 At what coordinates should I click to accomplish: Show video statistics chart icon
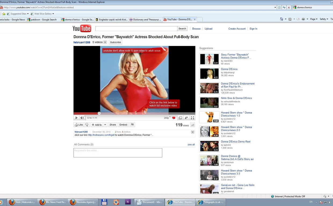point(193,125)
